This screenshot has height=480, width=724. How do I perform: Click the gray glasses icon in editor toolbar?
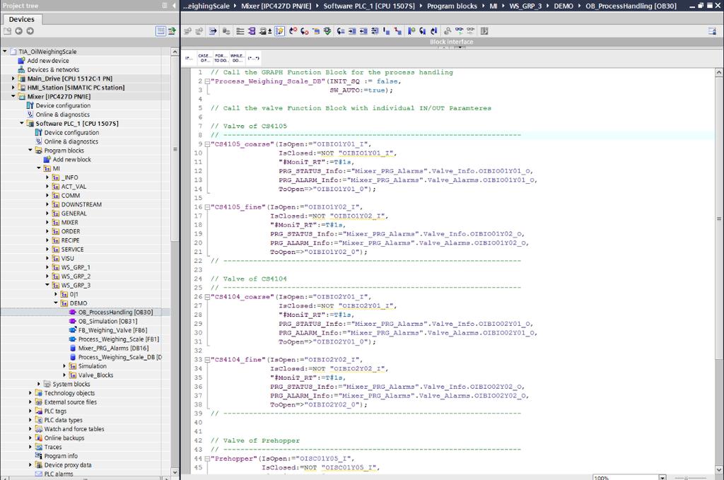tap(470, 31)
